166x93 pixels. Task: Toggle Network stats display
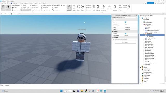point(125,6)
